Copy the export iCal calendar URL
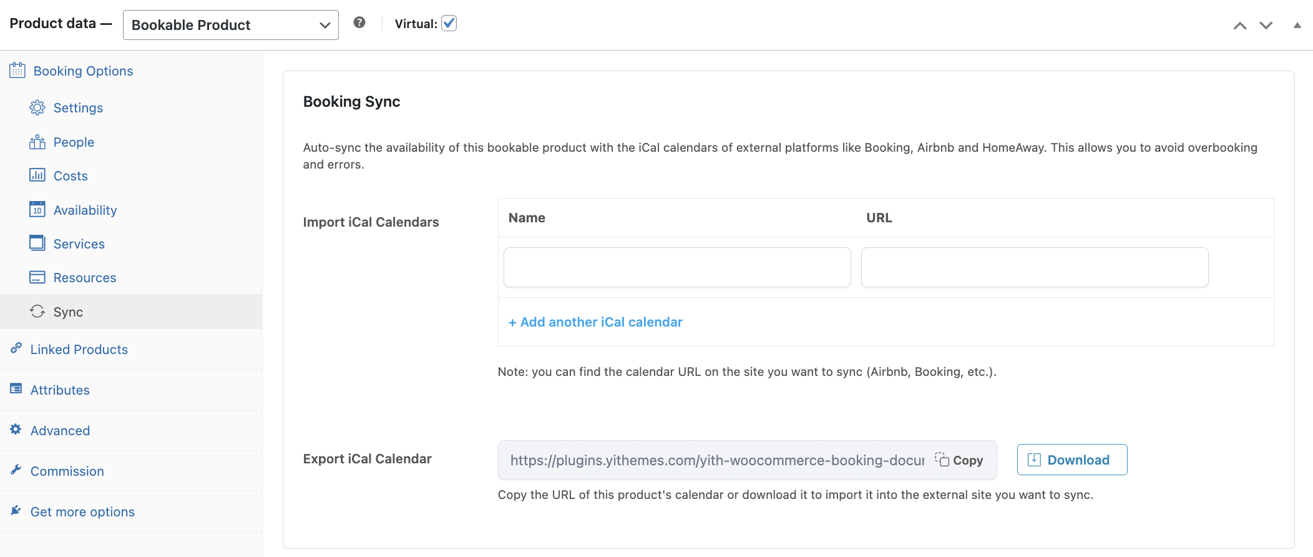Screen dimensions: 1313x557 click(x=959, y=460)
